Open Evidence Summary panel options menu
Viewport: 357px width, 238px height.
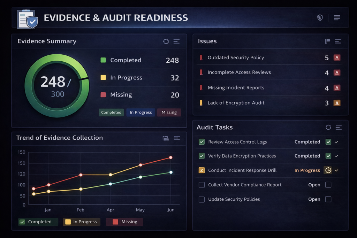tap(176, 41)
